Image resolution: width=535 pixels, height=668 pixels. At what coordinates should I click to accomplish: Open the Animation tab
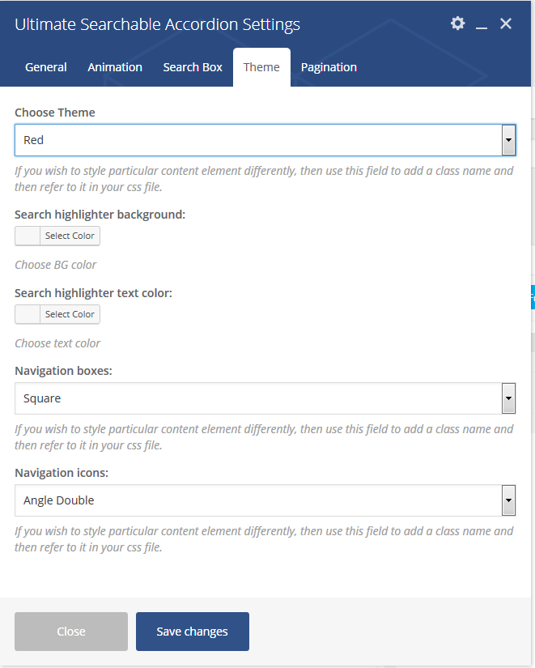pyautogui.click(x=115, y=67)
